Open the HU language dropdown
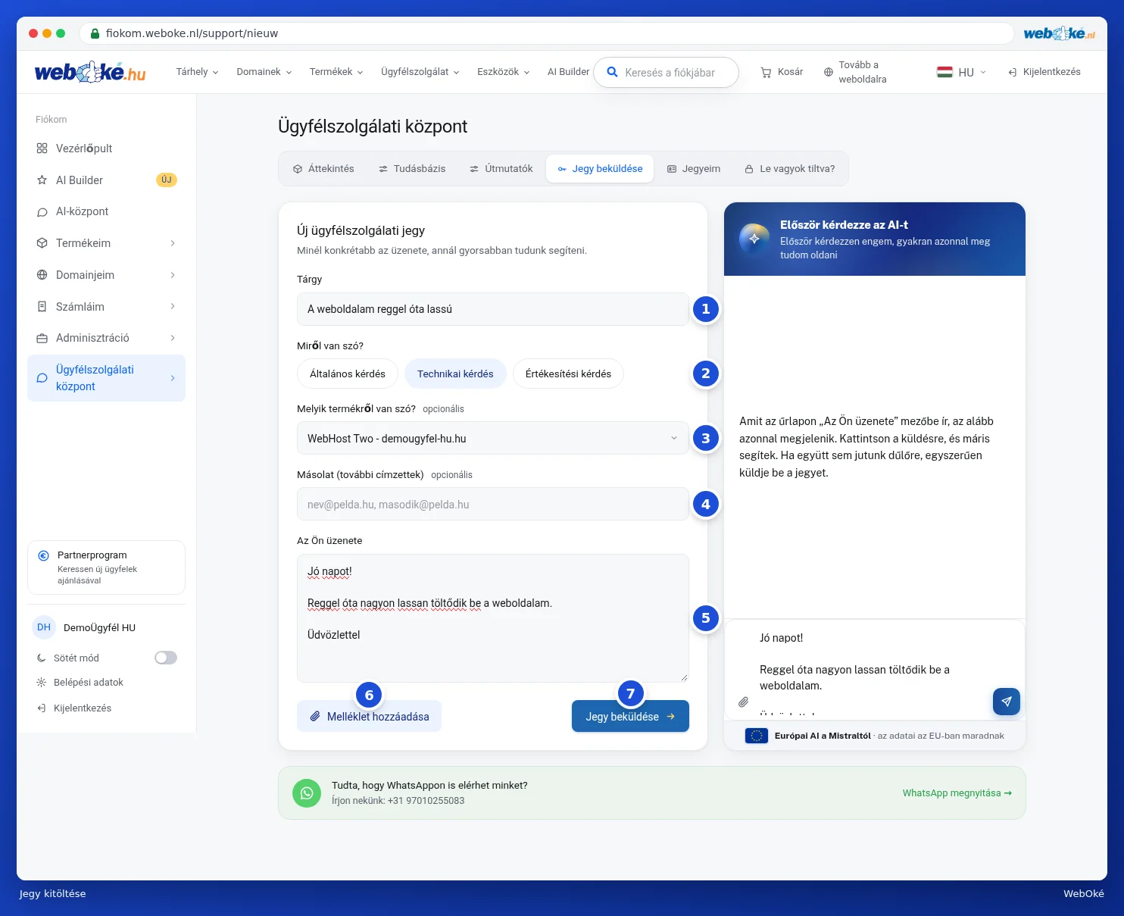Screen dimensions: 1124x916 click(961, 72)
